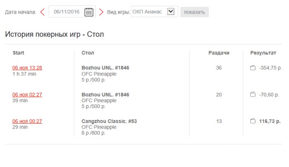Expand the ОКП Ананас game type dropdown

(171, 12)
